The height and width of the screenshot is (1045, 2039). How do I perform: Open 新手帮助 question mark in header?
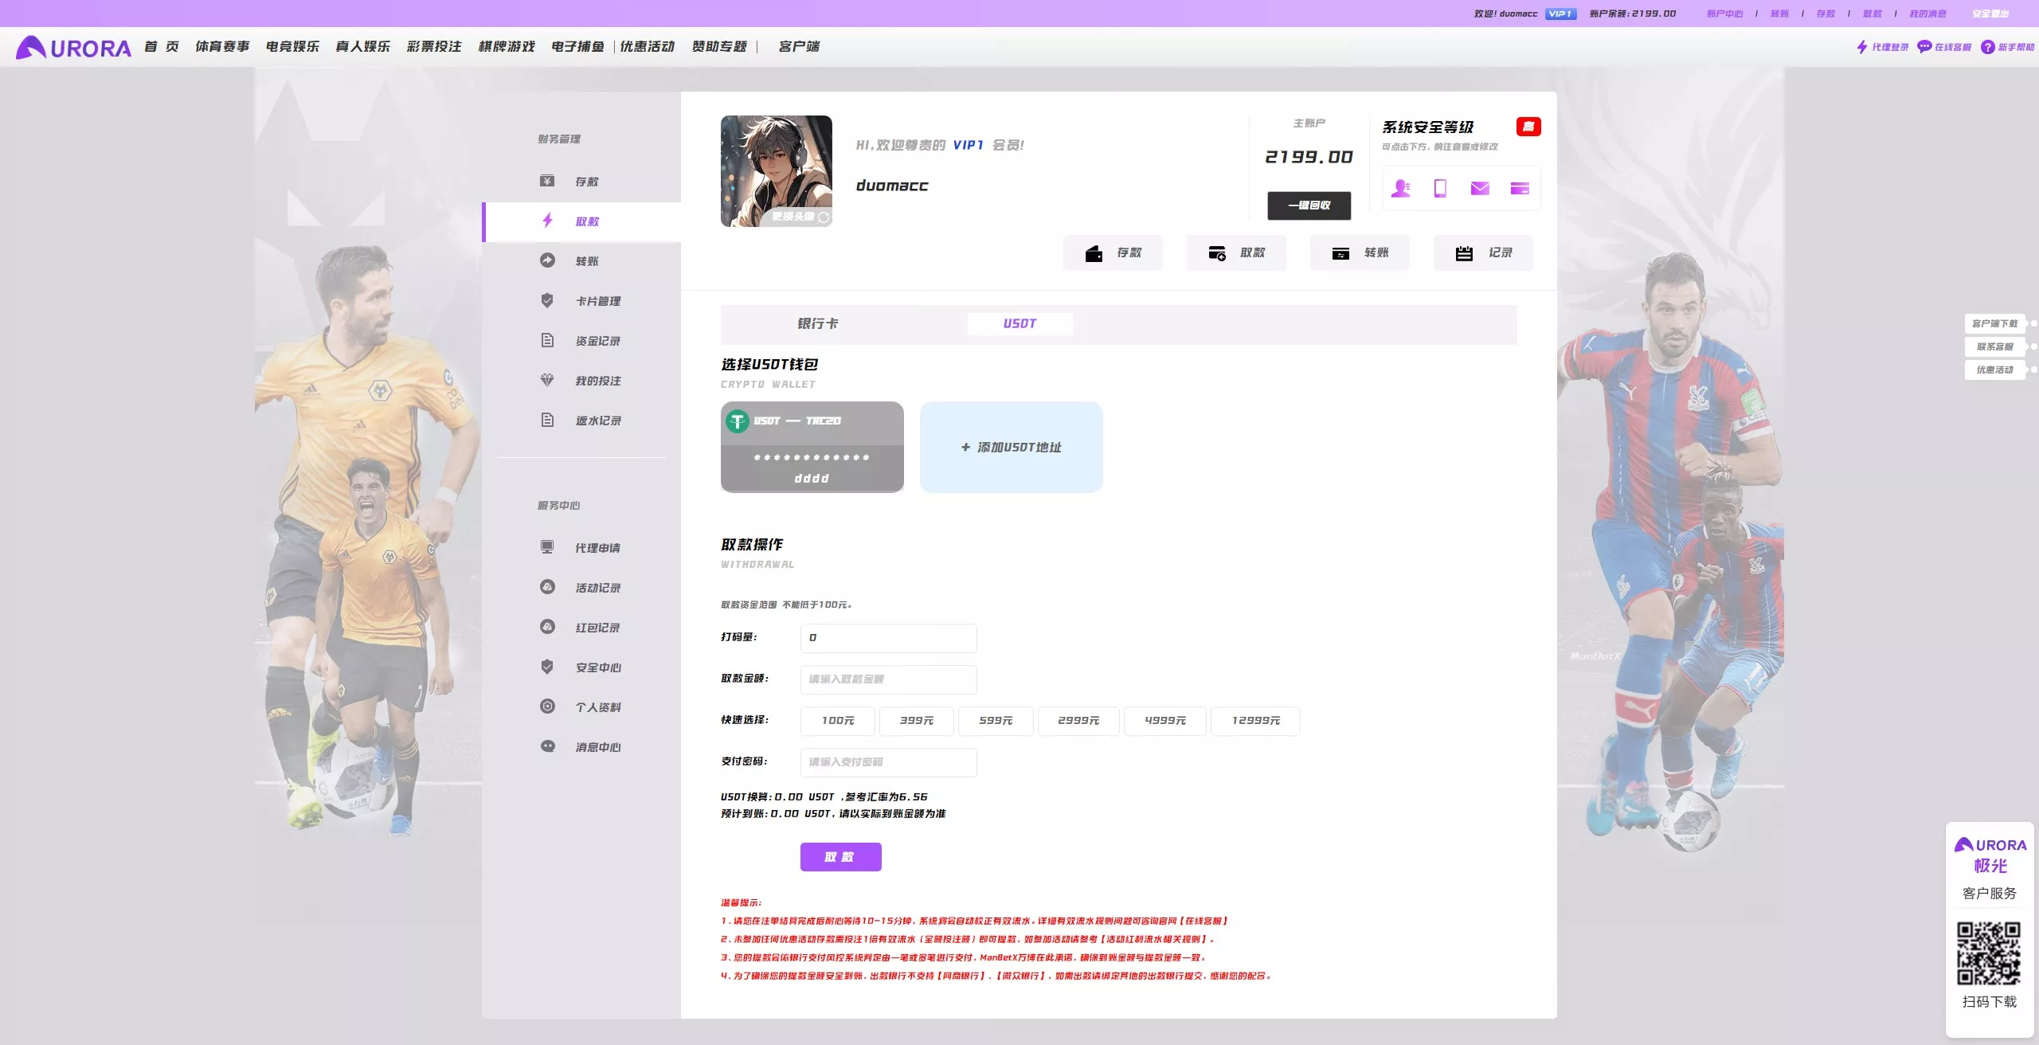pyautogui.click(x=2007, y=47)
